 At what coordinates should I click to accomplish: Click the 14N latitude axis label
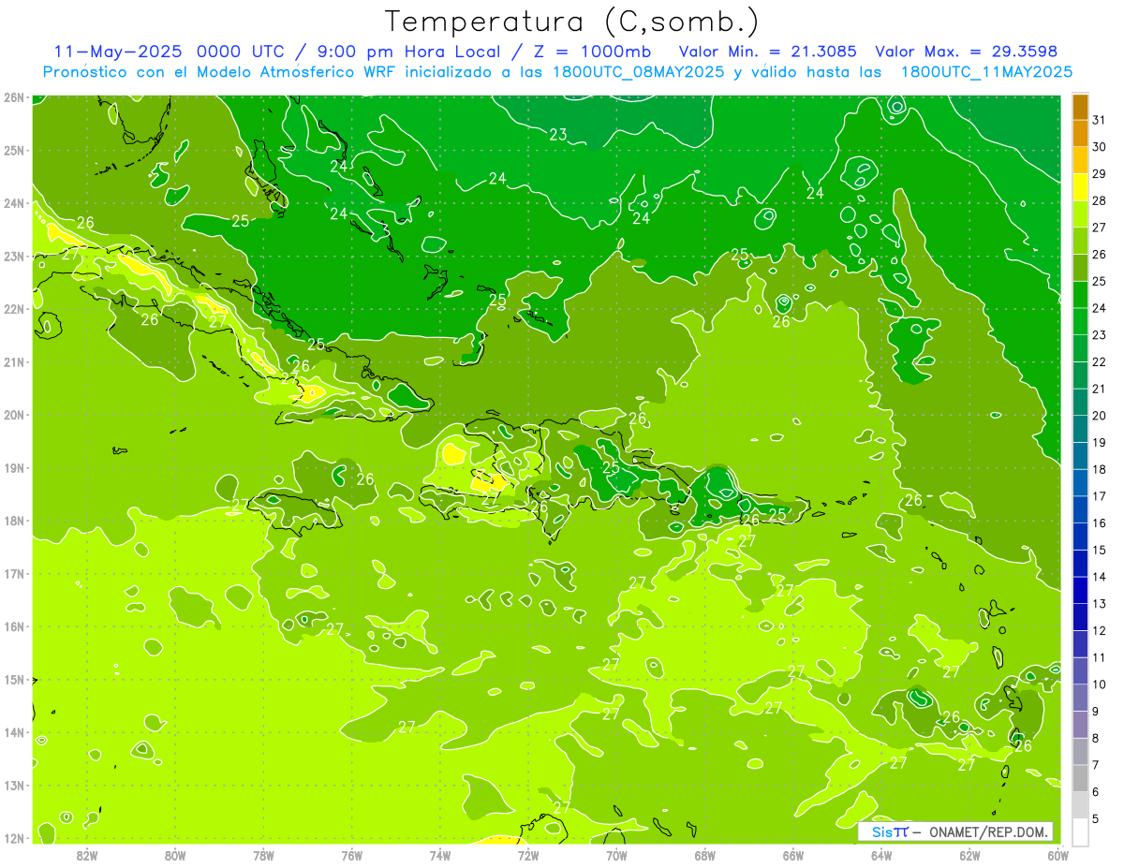click(14, 732)
